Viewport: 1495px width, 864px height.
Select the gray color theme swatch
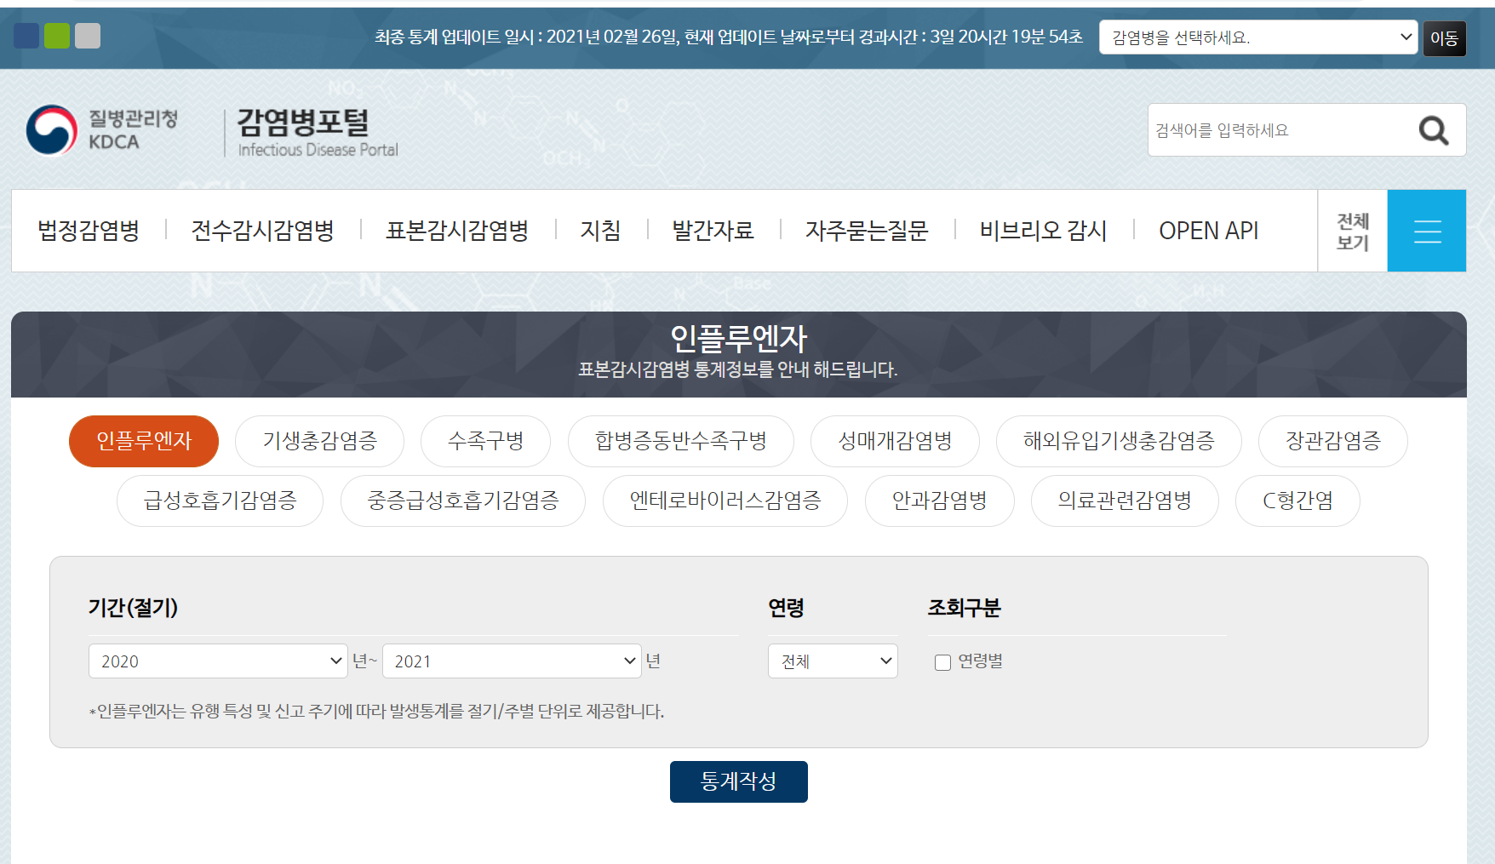click(x=88, y=36)
